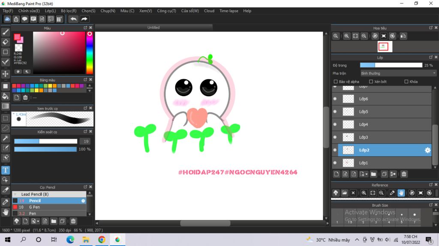Enable the Xén bớt checkbox
The height and width of the screenshot is (246, 439).
point(371,82)
